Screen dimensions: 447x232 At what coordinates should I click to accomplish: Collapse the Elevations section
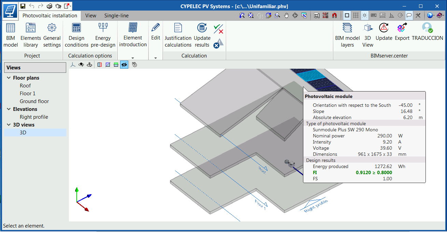coord(8,109)
